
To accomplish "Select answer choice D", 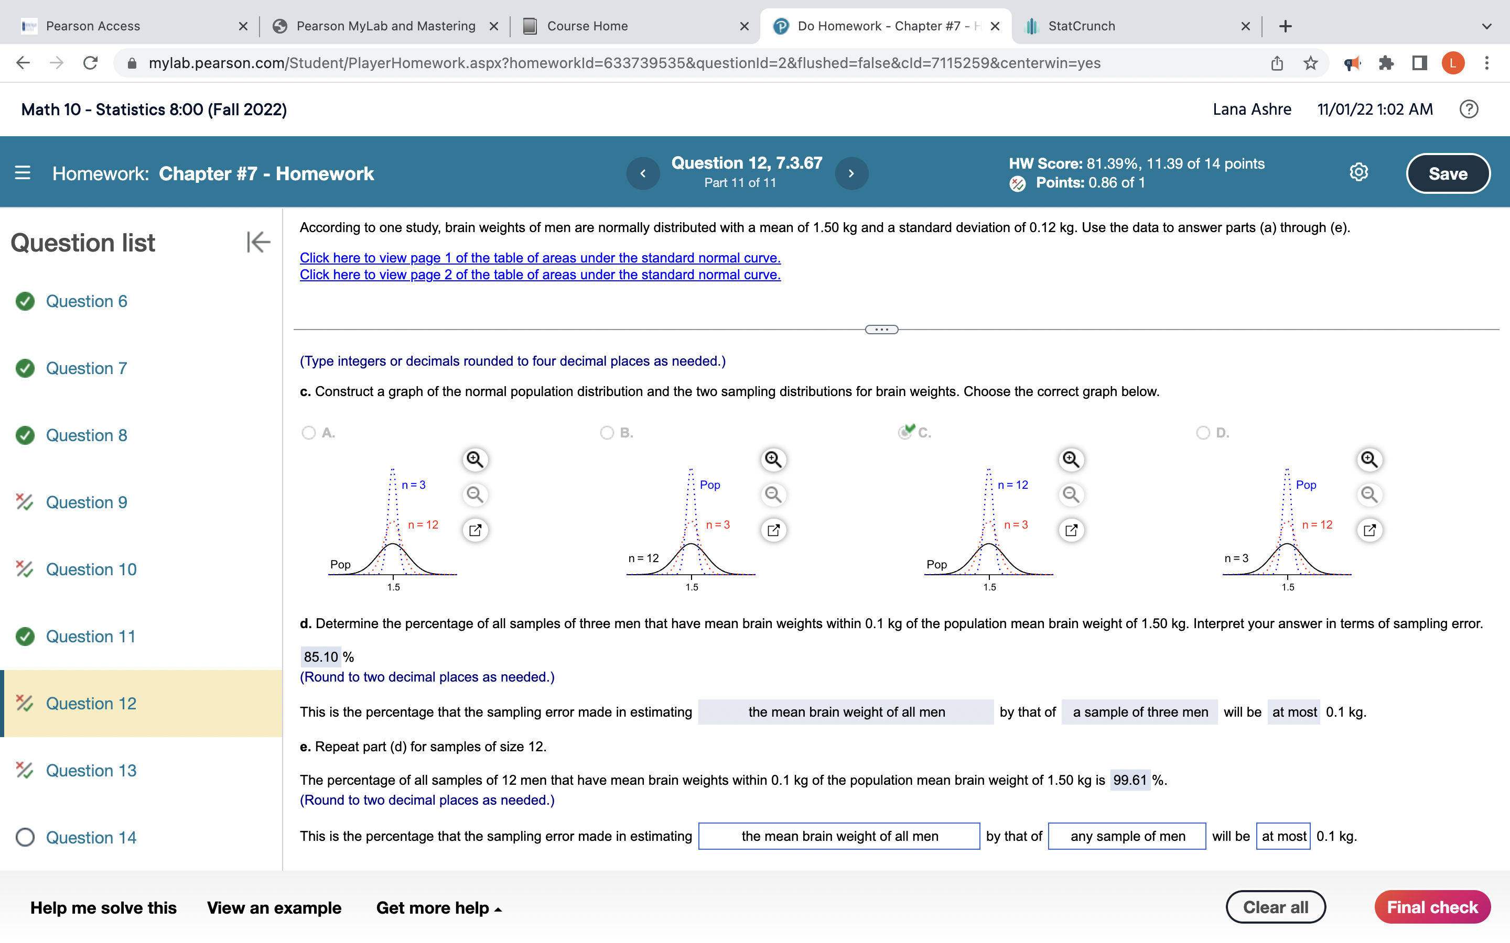I will (x=1202, y=431).
